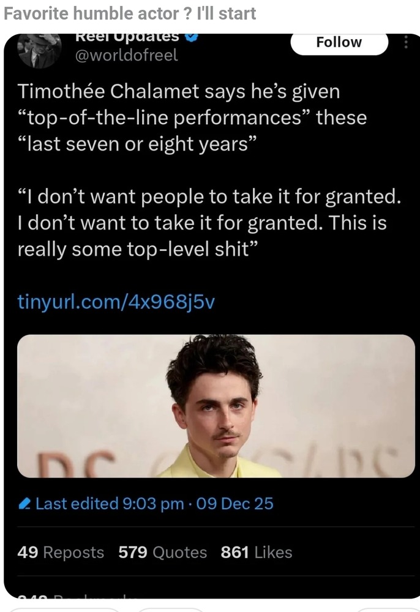
Task: Open the three-dot more options menu
Action: [405, 42]
